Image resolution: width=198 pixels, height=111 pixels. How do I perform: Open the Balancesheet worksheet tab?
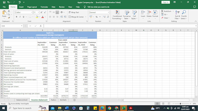(x=22, y=100)
